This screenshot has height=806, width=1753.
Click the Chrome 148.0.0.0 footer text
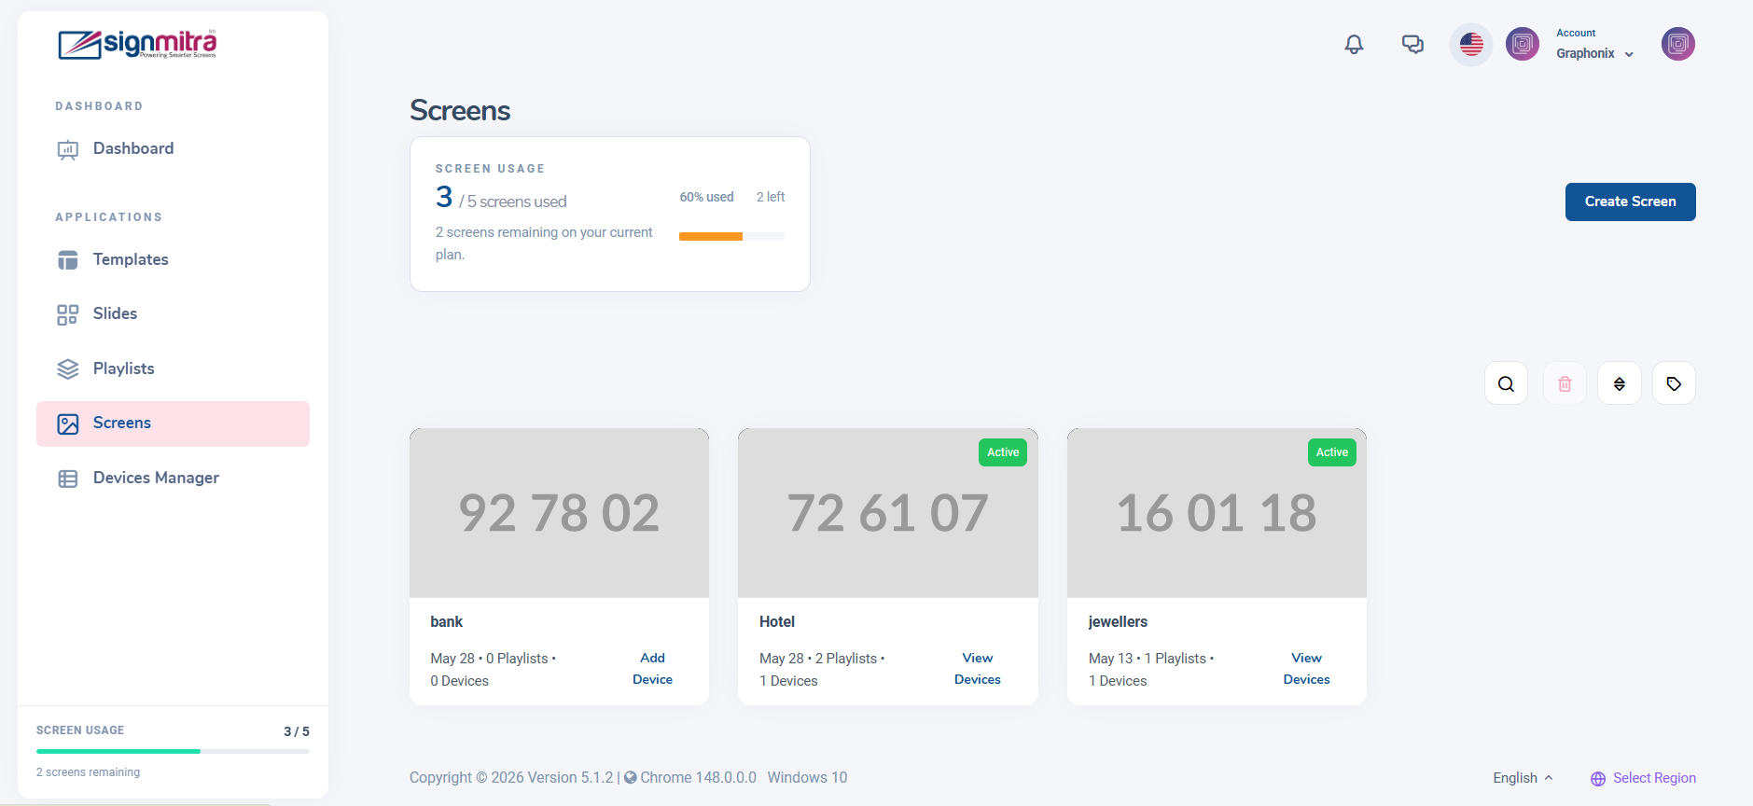pyautogui.click(x=698, y=778)
